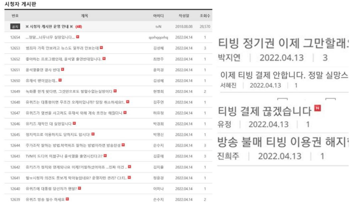Click the author name 박지연
The width and height of the screenshot is (350, 202).
[229, 58]
